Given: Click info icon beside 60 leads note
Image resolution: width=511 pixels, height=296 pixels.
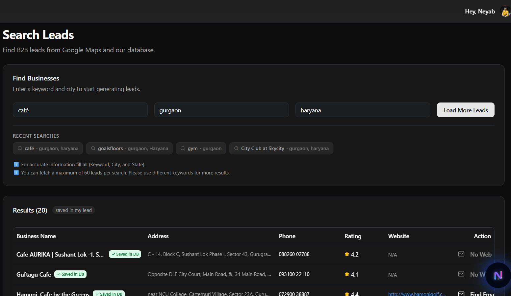Looking at the screenshot, I should pyautogui.click(x=16, y=173).
